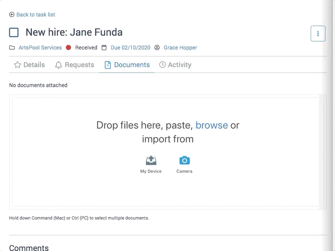Select the Documents tab
Viewport: 335px width, 251px height.
127,65
